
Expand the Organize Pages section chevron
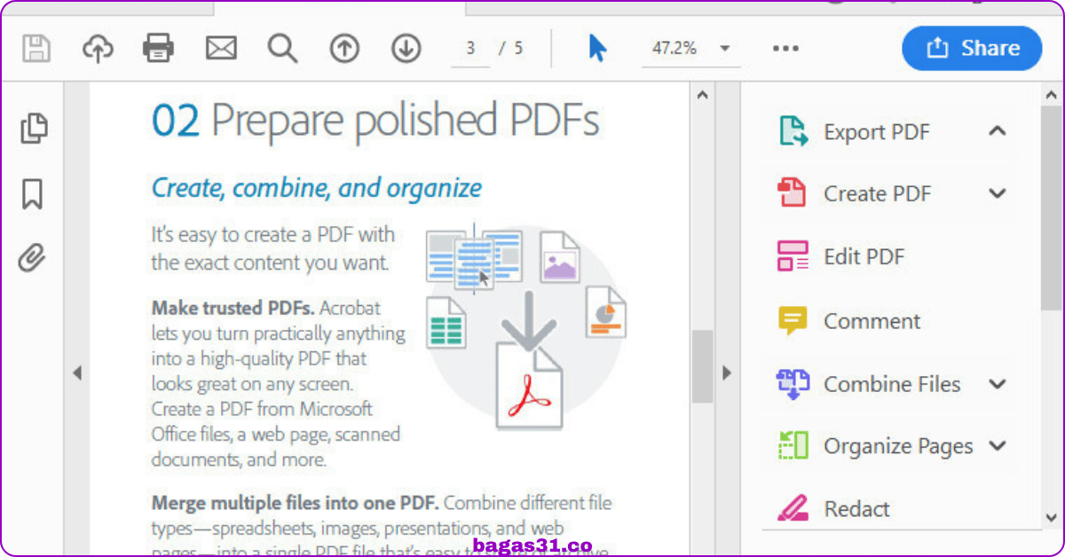pos(998,446)
